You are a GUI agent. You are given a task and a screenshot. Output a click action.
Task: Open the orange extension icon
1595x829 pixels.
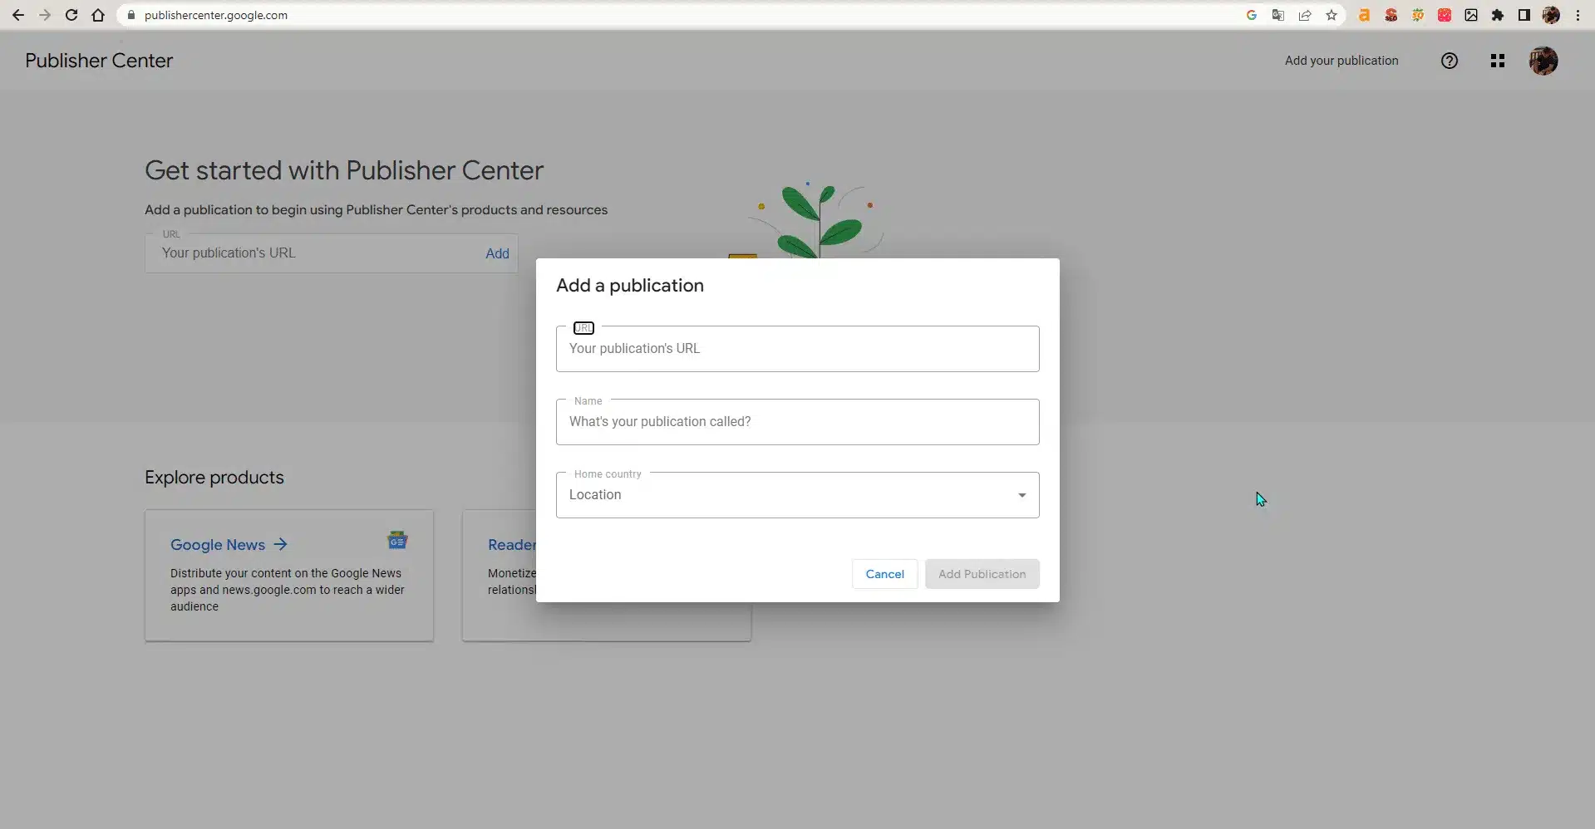1364,15
